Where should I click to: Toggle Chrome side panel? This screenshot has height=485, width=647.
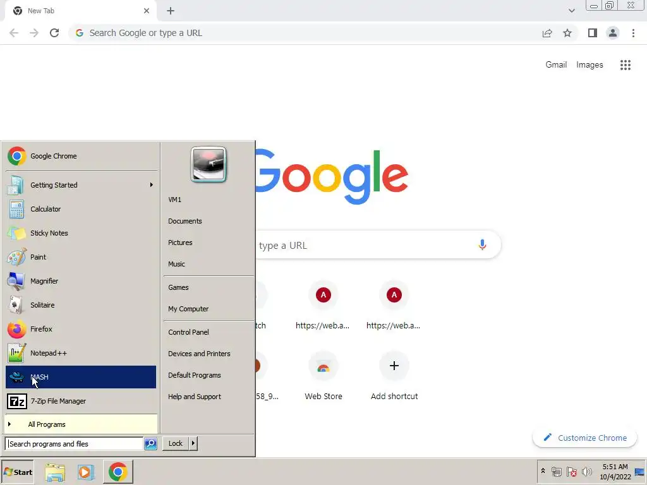pyautogui.click(x=593, y=33)
